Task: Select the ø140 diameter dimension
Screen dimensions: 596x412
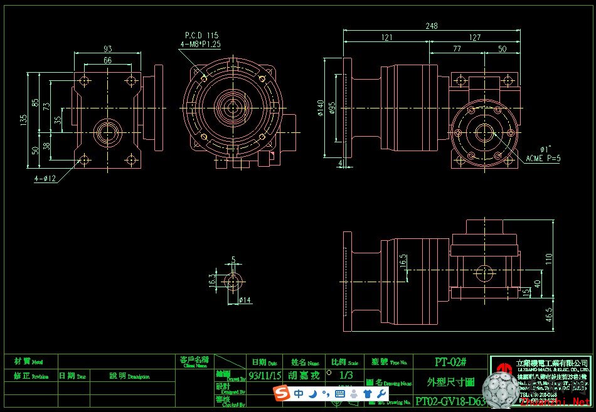Action: [321, 108]
